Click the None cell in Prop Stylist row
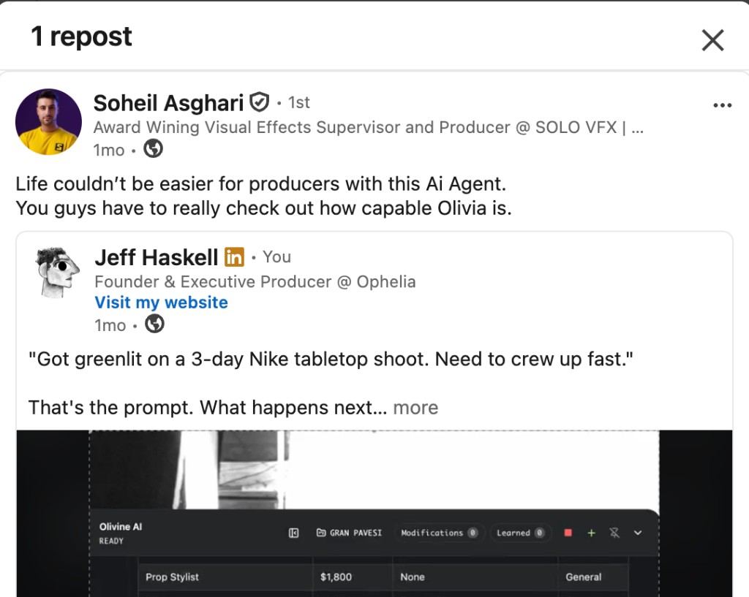The image size is (749, 597). click(x=475, y=577)
